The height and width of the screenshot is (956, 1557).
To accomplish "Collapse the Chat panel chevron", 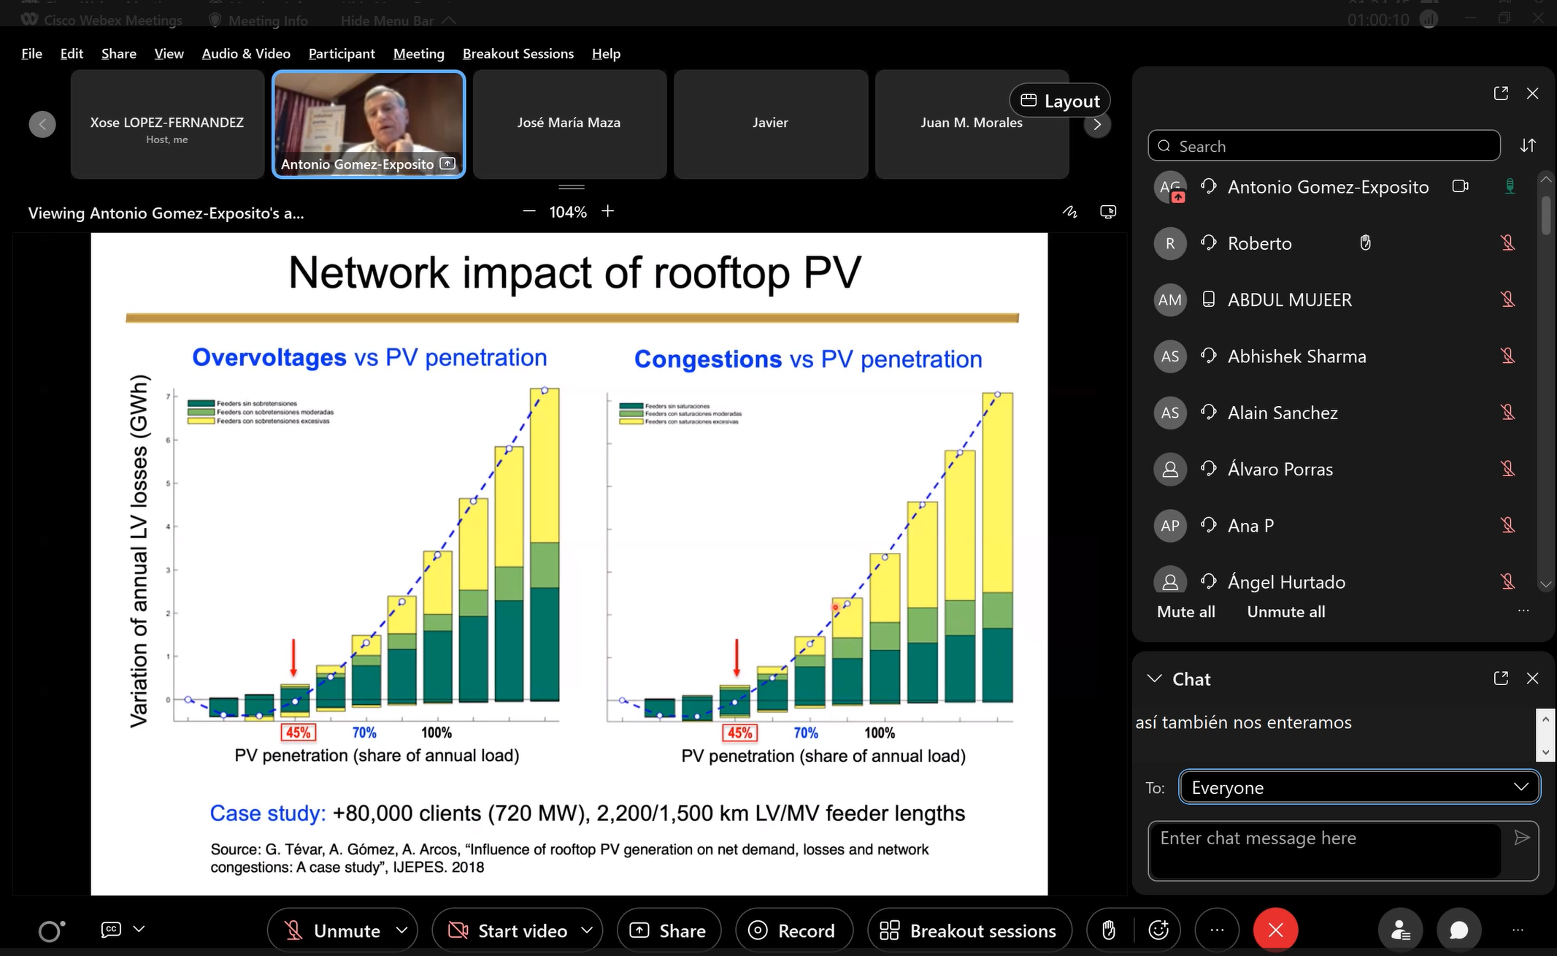I will [x=1154, y=678].
